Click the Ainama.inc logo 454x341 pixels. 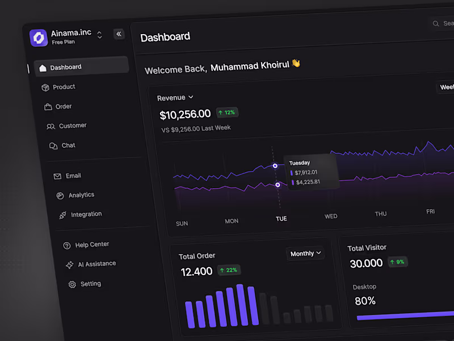coord(39,36)
